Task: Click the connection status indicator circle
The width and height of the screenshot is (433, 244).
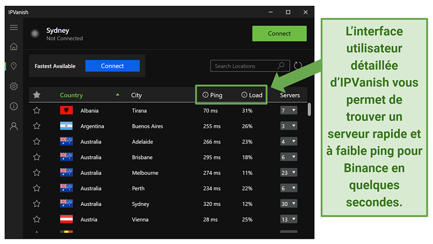Action: click(x=35, y=34)
